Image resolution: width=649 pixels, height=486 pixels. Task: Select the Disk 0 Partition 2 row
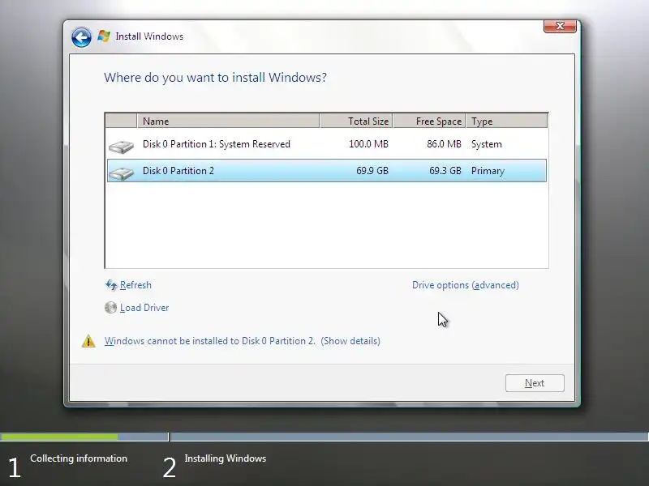coord(327,171)
